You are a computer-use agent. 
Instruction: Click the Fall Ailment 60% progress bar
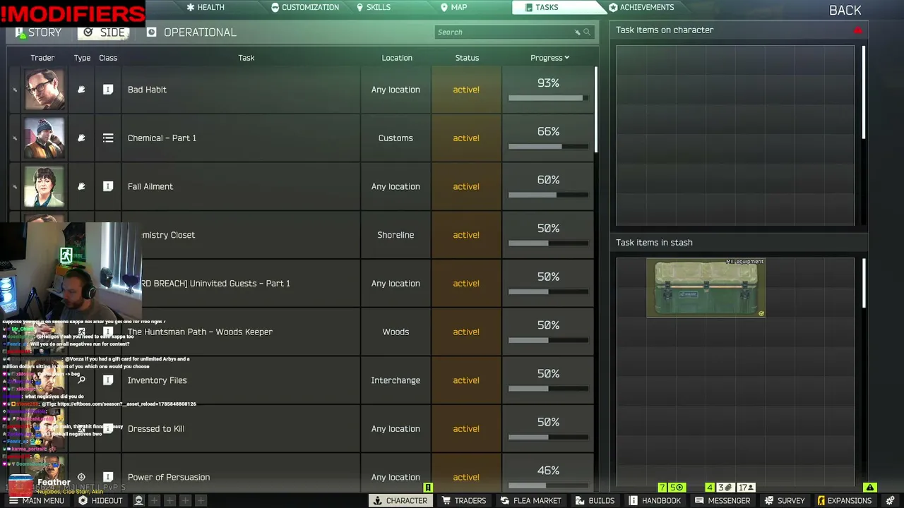(548, 195)
